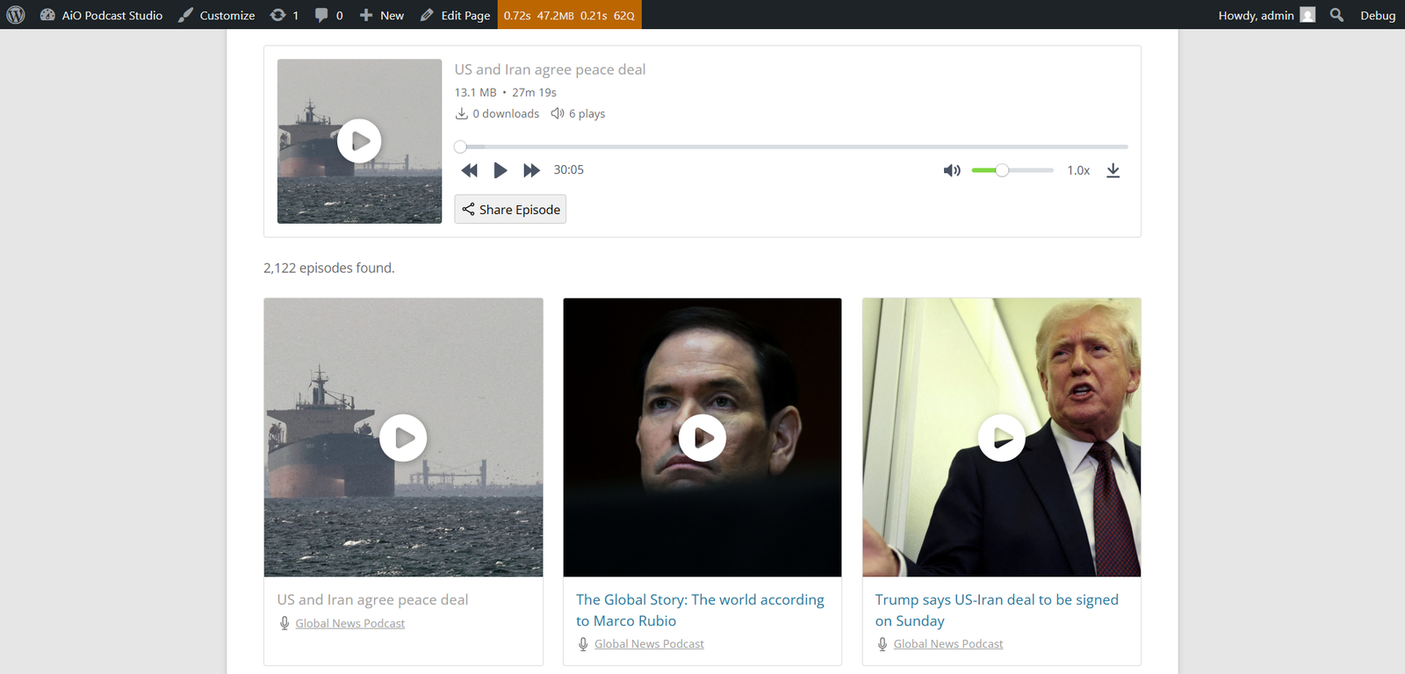Click the rewind icon in the player
The width and height of the screenshot is (1405, 674).
click(x=470, y=170)
